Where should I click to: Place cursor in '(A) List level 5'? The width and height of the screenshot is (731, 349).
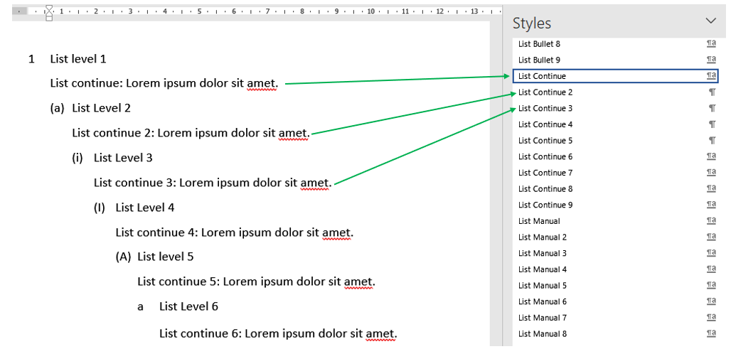click(x=154, y=257)
